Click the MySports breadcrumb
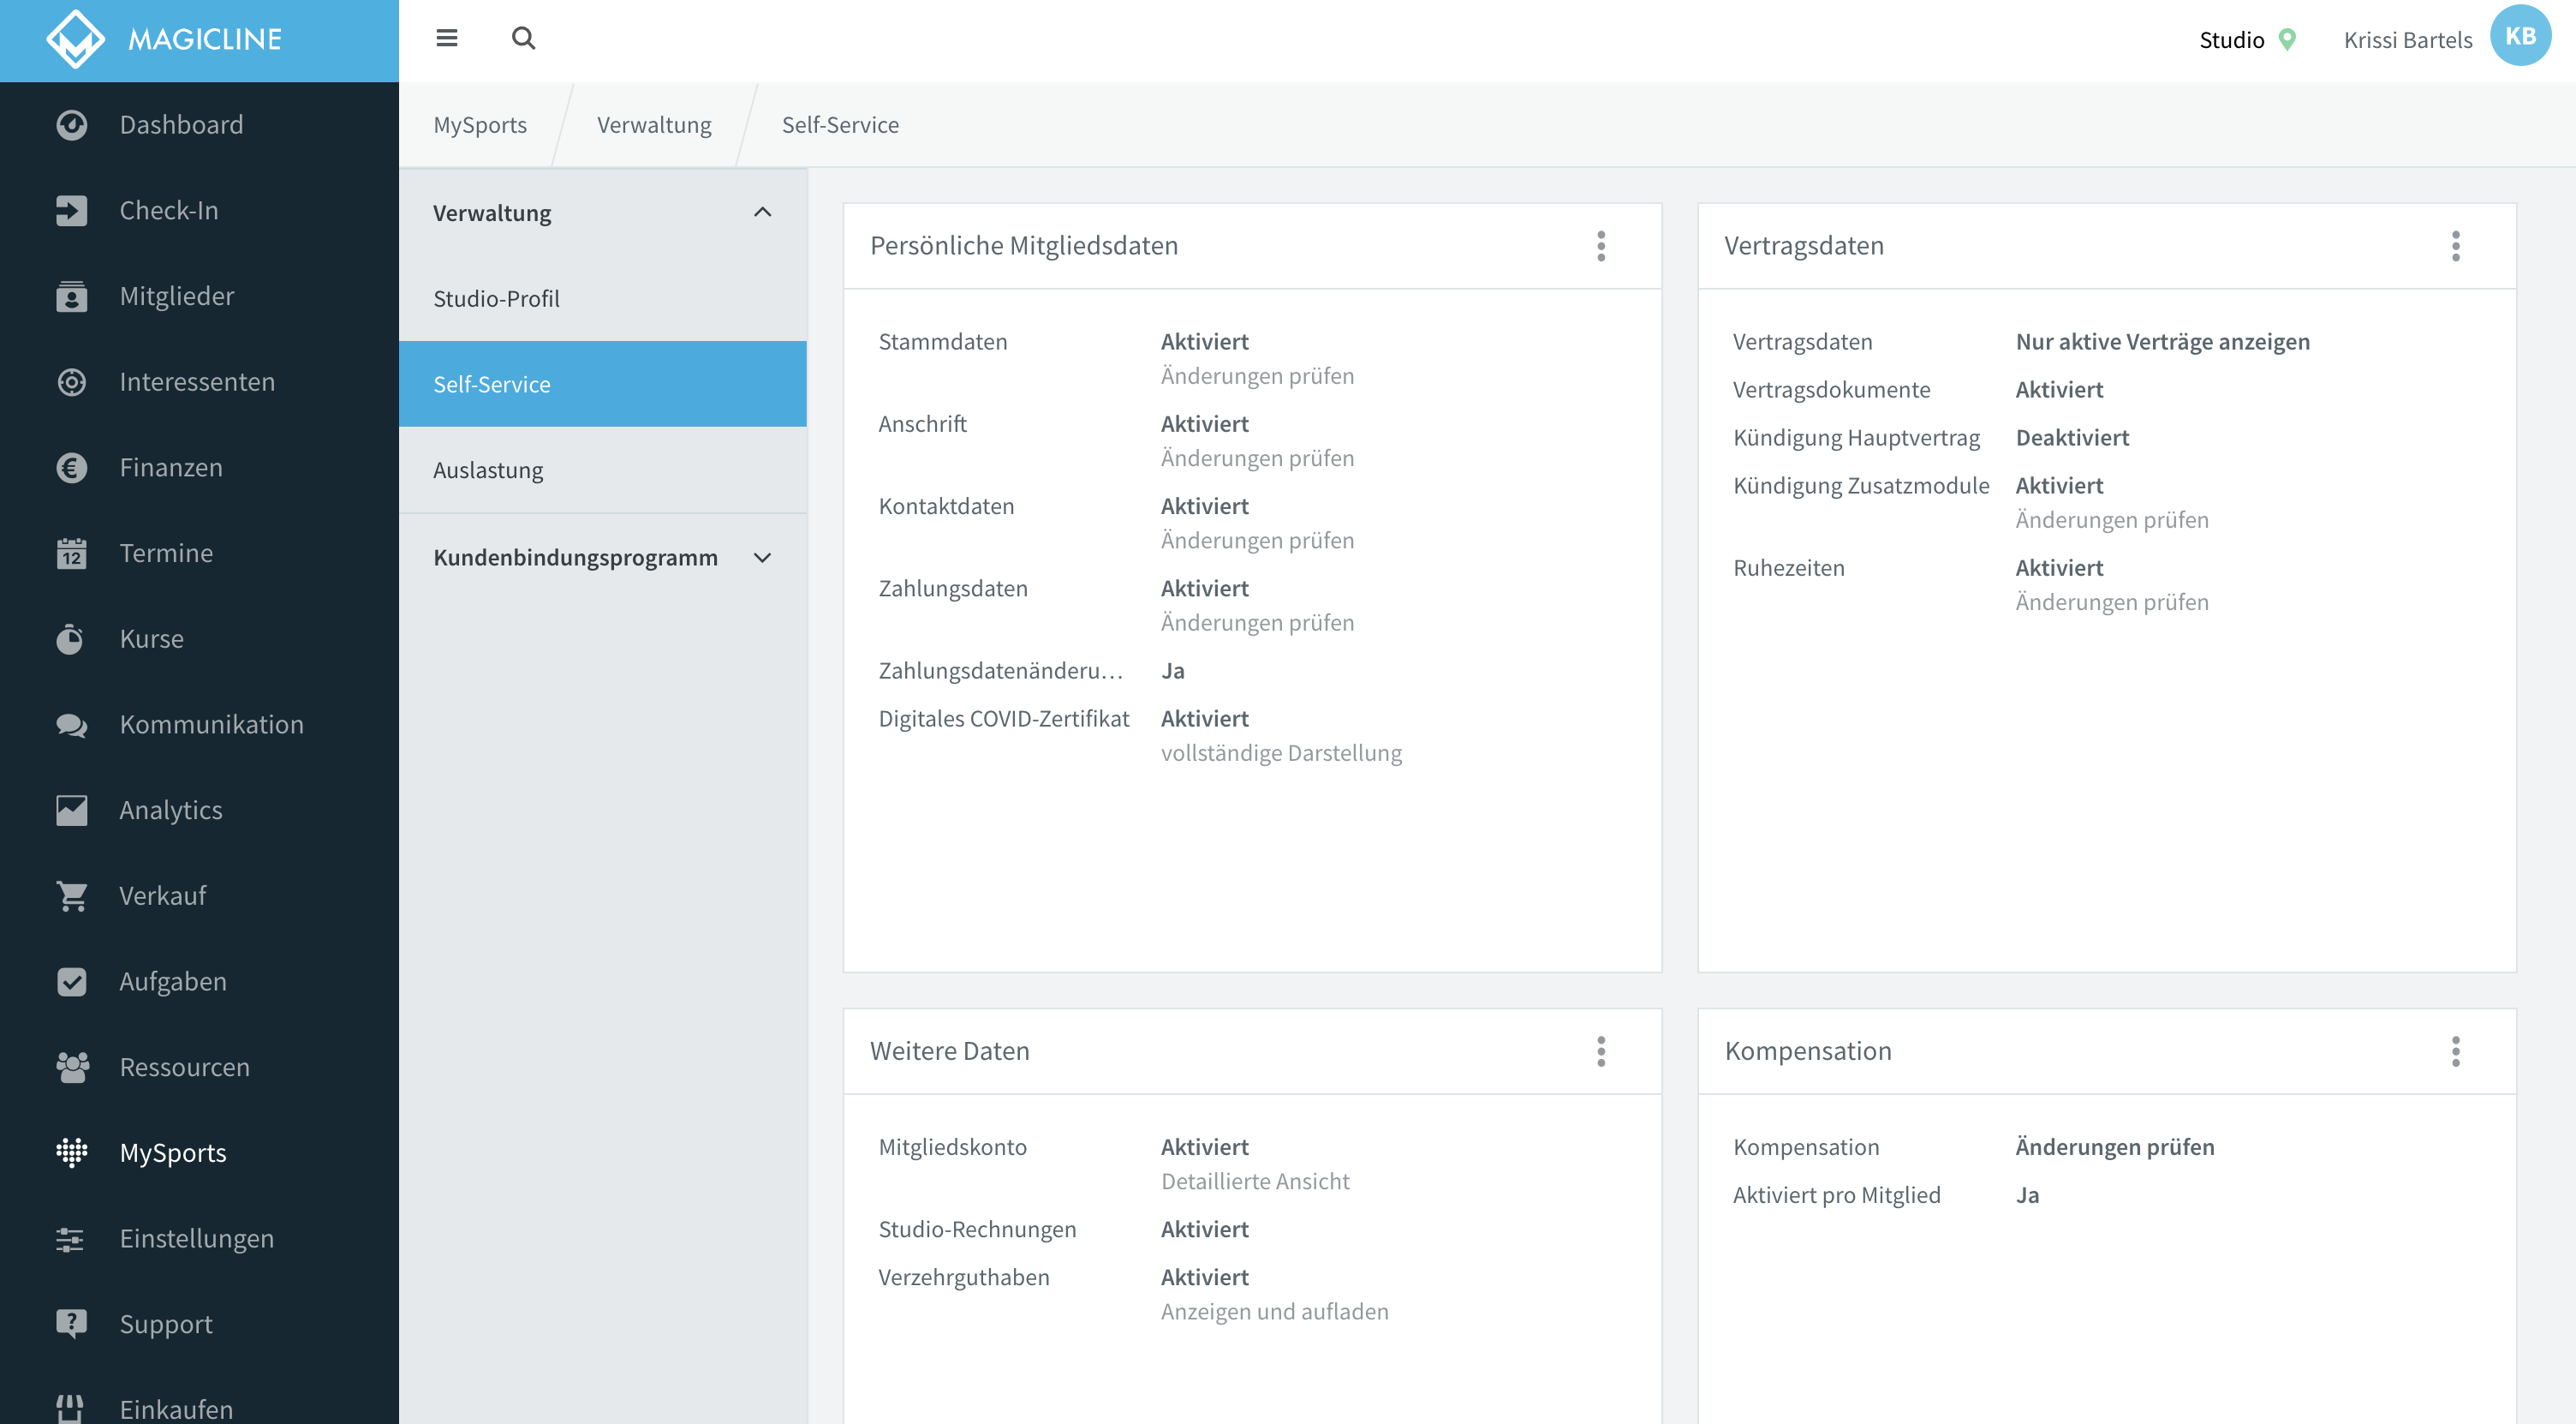This screenshot has width=2576, height=1424. click(x=480, y=125)
